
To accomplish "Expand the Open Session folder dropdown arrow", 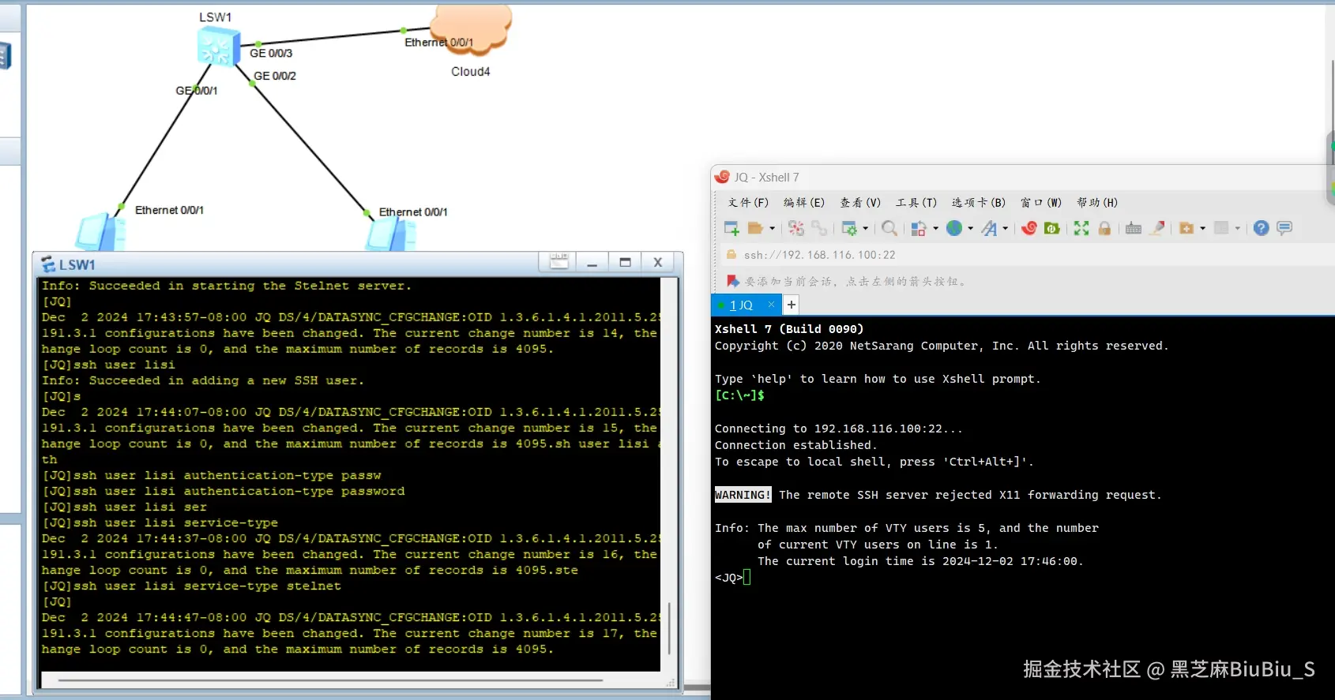I will click(772, 229).
